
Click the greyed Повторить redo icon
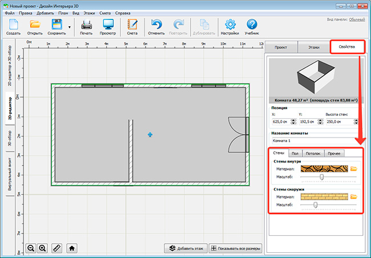[x=178, y=27]
